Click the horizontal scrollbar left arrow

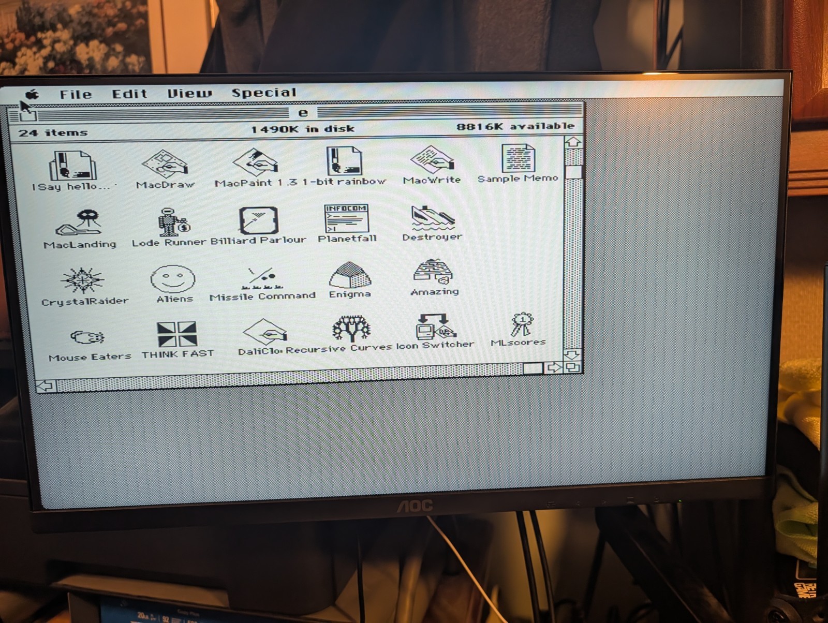46,385
